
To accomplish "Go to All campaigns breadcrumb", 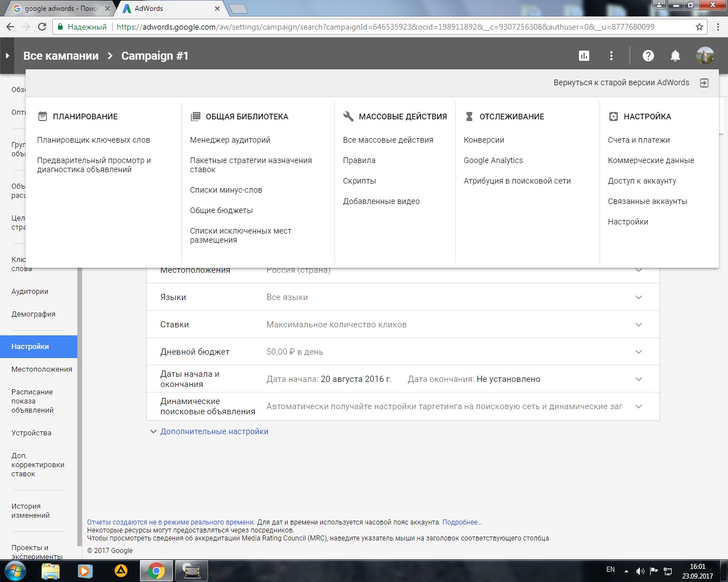I will coord(61,56).
